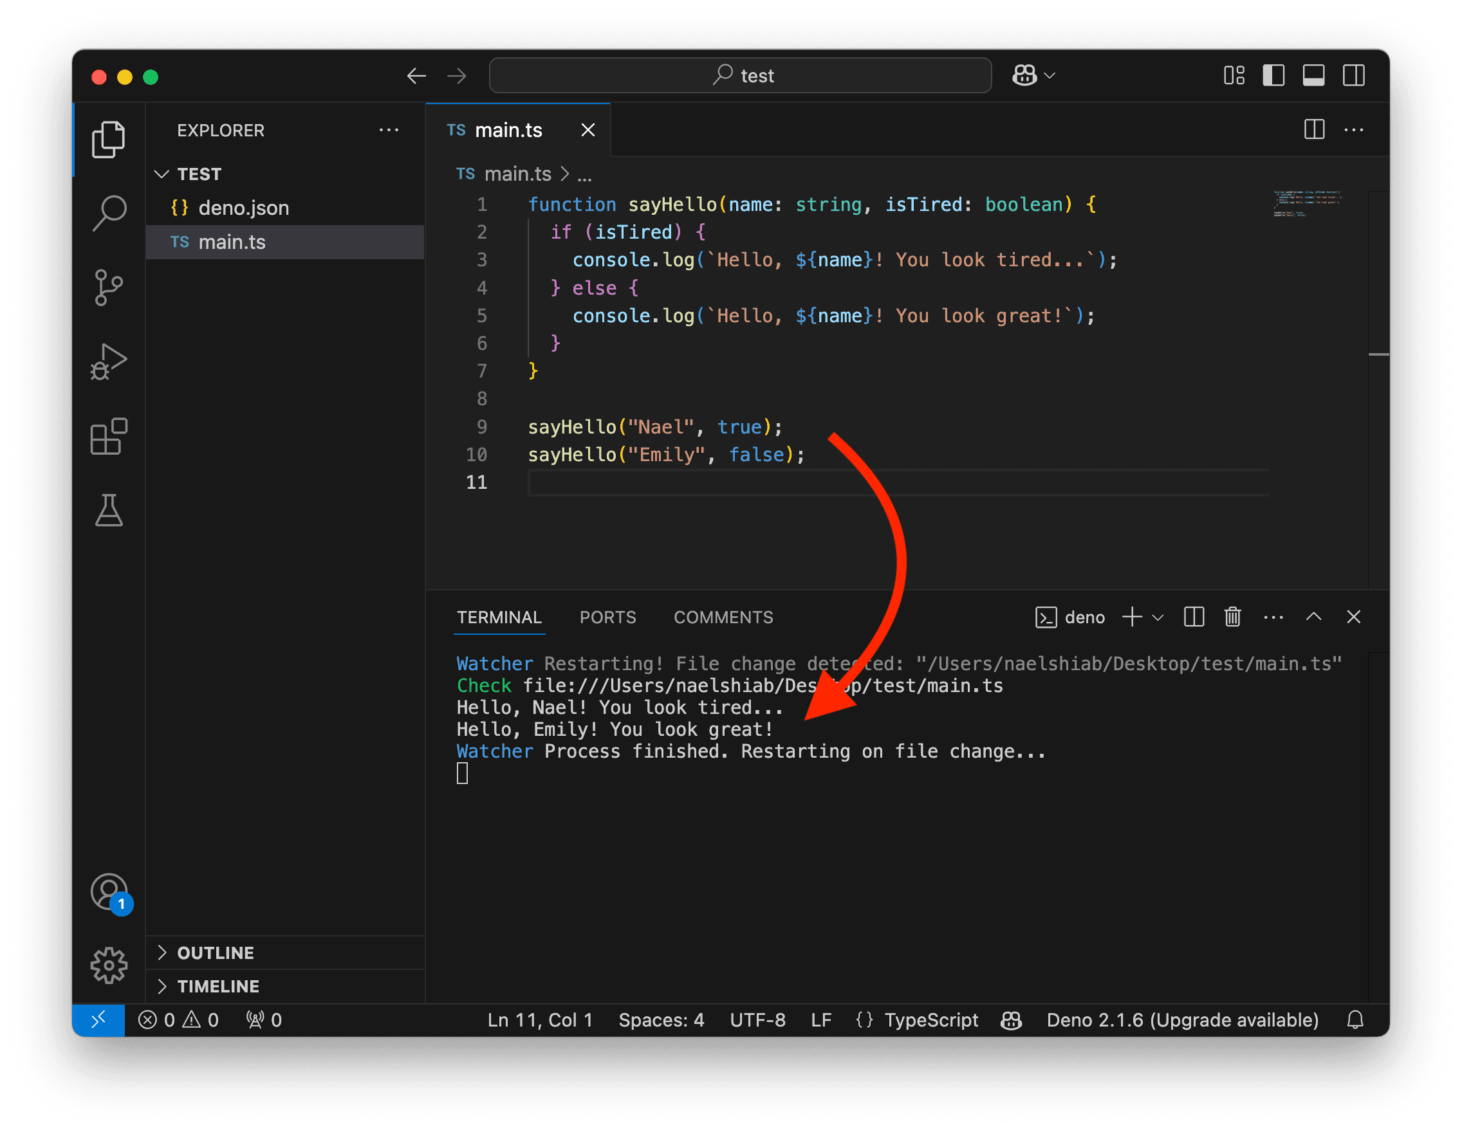Open Explorer Views and More Actions ellipsis
This screenshot has width=1462, height=1132.
tap(389, 130)
